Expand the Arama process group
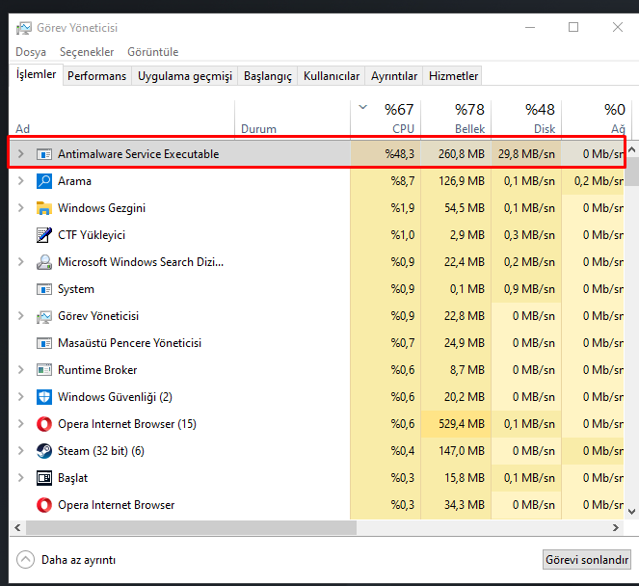 tap(21, 181)
